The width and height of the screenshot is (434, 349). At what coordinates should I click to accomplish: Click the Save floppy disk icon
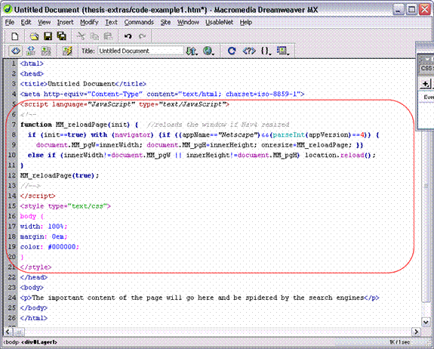48,36
